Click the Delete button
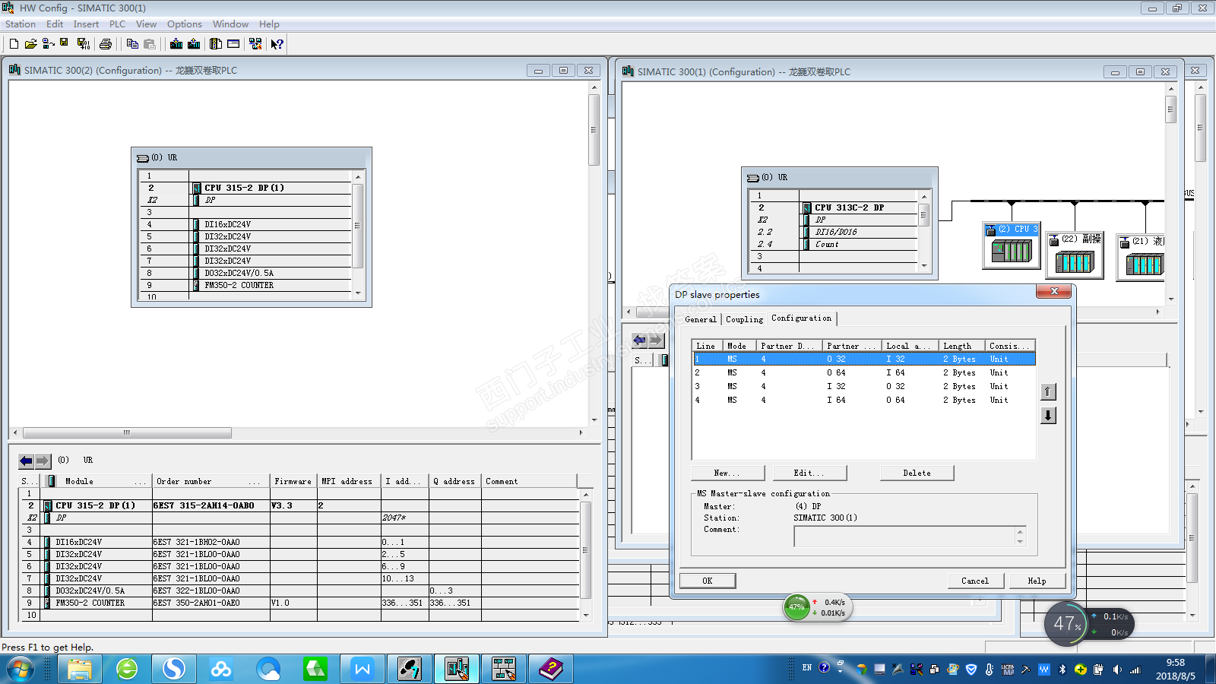1216x684 pixels. [x=917, y=473]
